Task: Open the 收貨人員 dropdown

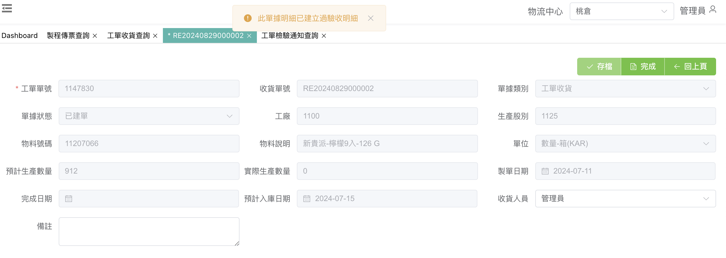Action: point(625,199)
